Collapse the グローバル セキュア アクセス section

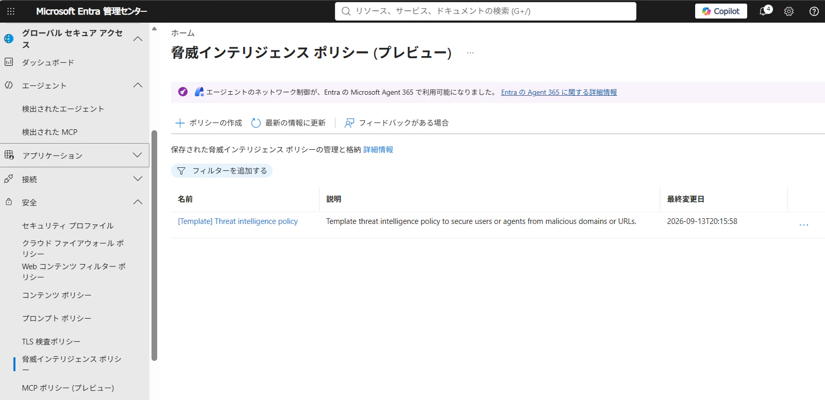tap(138, 39)
